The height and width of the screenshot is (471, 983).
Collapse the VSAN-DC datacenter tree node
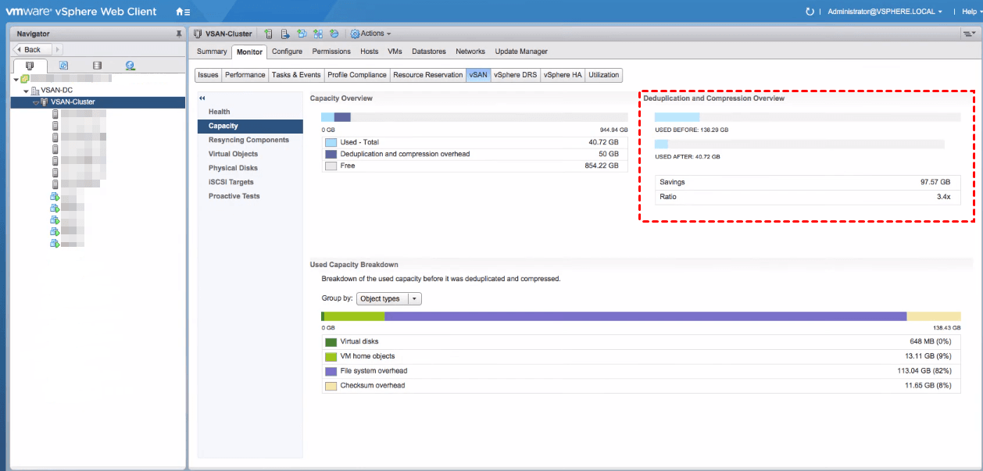pyautogui.click(x=26, y=91)
